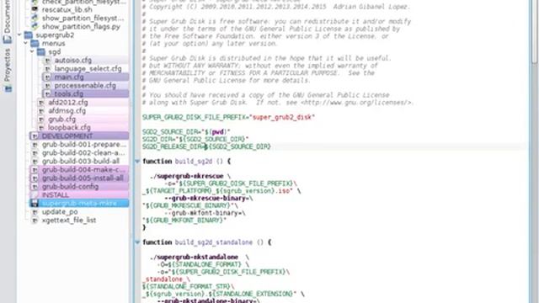Click the ./supergrub-mkrescue command line

[x=190, y=176]
